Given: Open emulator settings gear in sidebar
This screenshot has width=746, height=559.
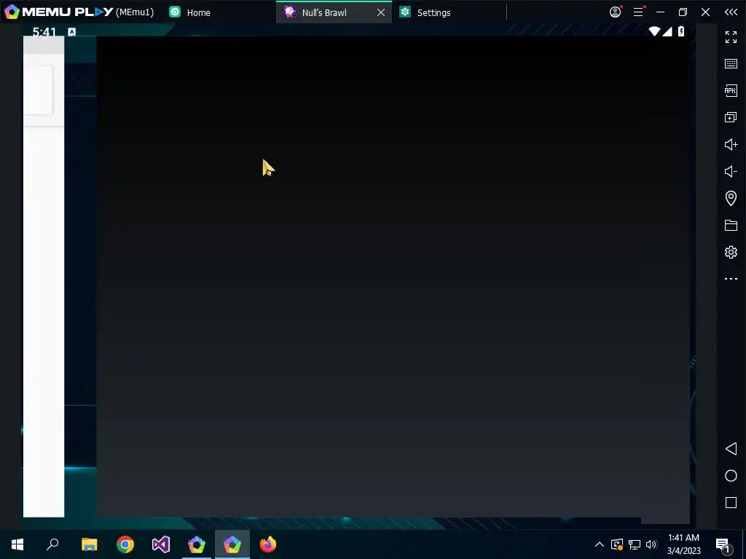Looking at the screenshot, I should (731, 252).
